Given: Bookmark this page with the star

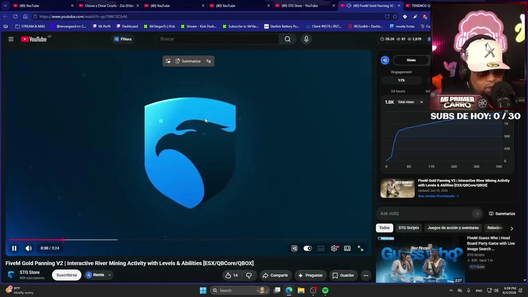Looking at the screenshot, I should (x=395, y=16).
